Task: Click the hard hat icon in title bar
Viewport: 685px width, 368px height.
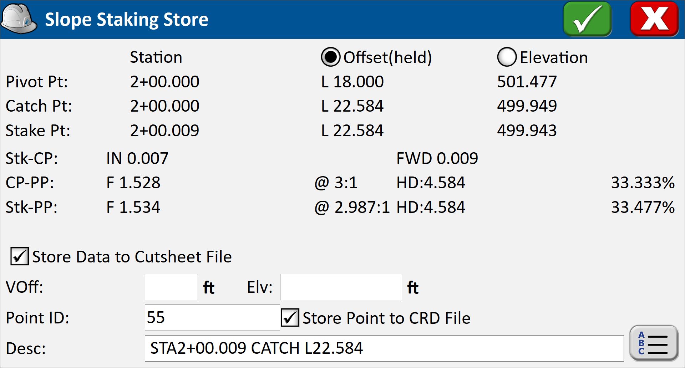Action: click(x=19, y=19)
